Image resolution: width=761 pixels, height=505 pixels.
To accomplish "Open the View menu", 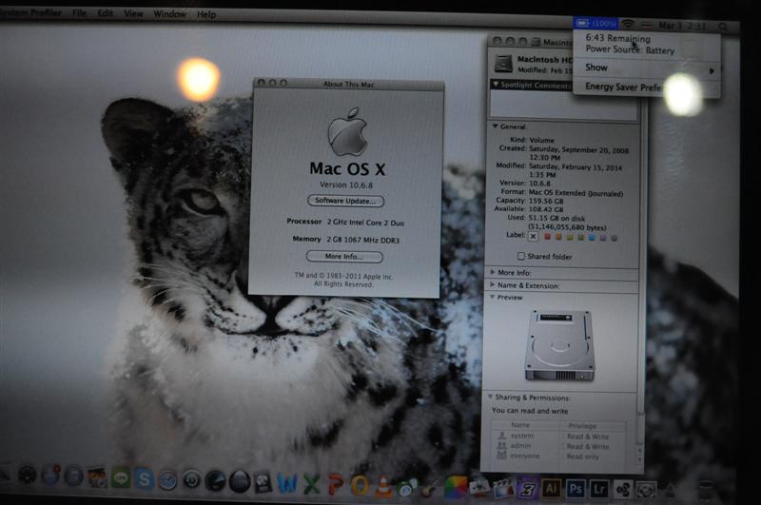I will pyautogui.click(x=133, y=13).
